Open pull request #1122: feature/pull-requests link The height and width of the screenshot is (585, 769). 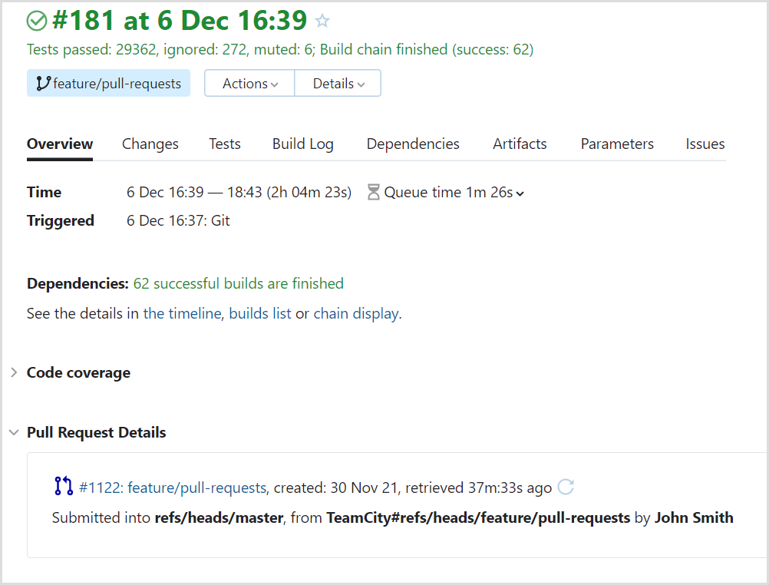pos(170,487)
